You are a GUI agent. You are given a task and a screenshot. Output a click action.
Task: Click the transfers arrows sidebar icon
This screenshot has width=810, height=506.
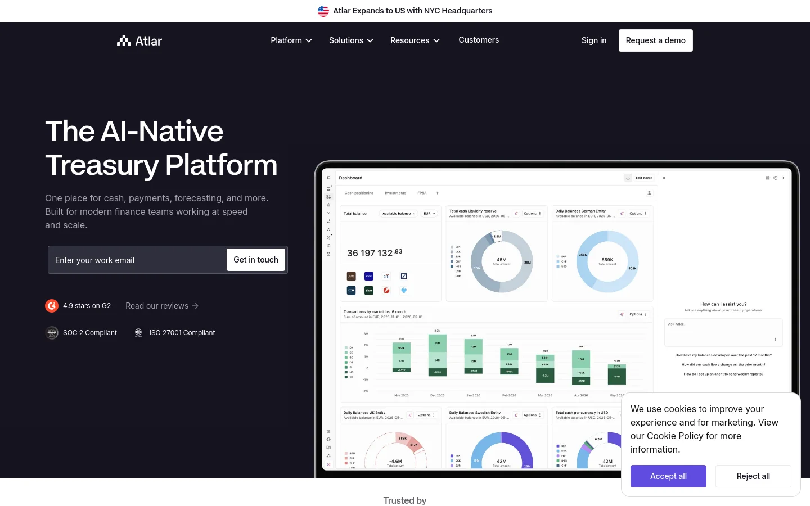(x=328, y=221)
